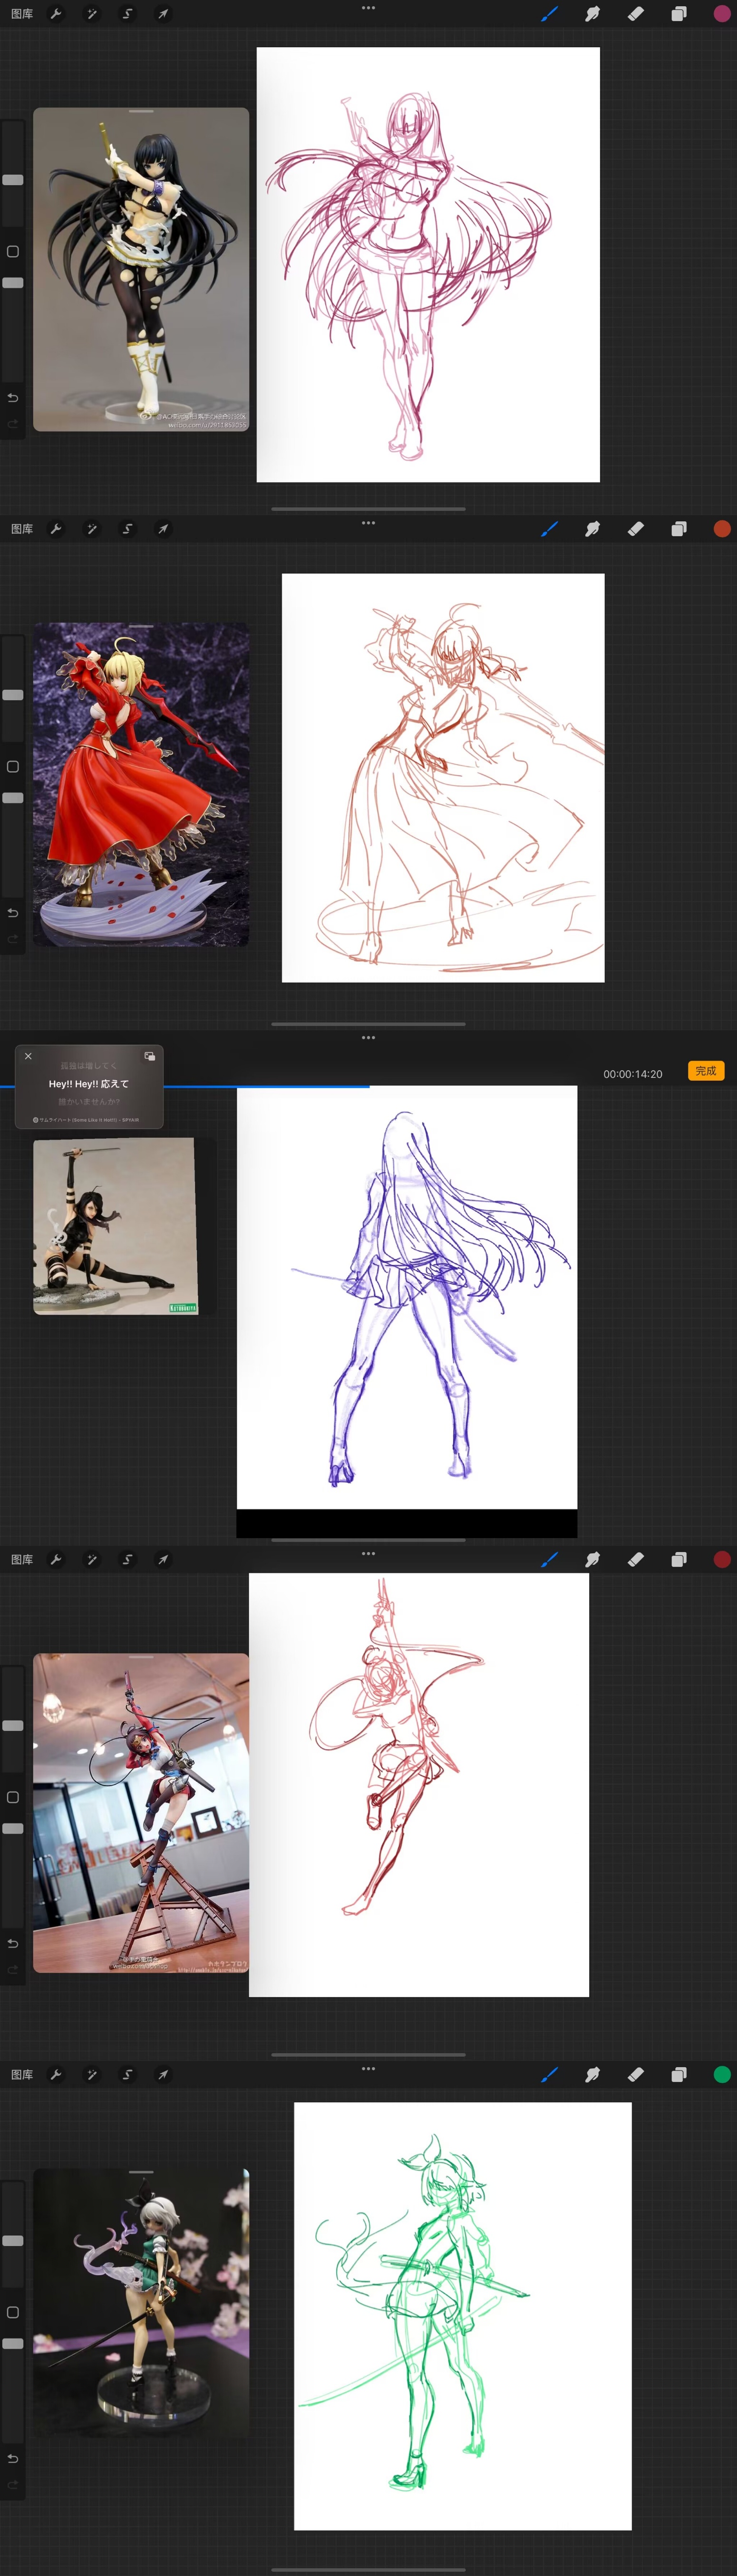Select the Eraser in the orange-swatch toolbar

pyautogui.click(x=635, y=529)
